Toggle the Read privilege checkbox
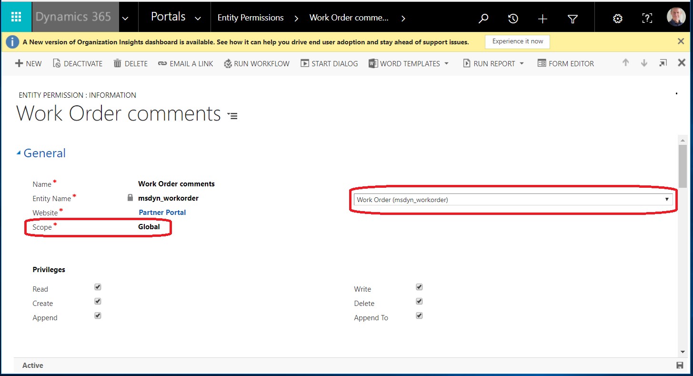Screen dimensions: 693x376 (x=98, y=287)
